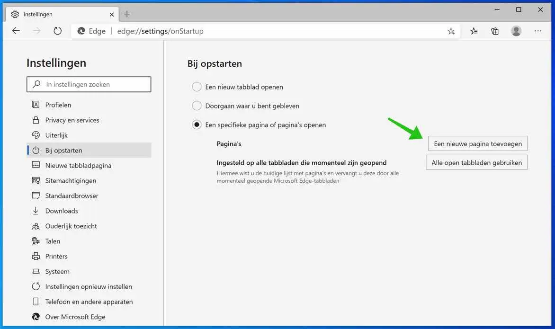Open the profile avatar icon

pyautogui.click(x=516, y=31)
